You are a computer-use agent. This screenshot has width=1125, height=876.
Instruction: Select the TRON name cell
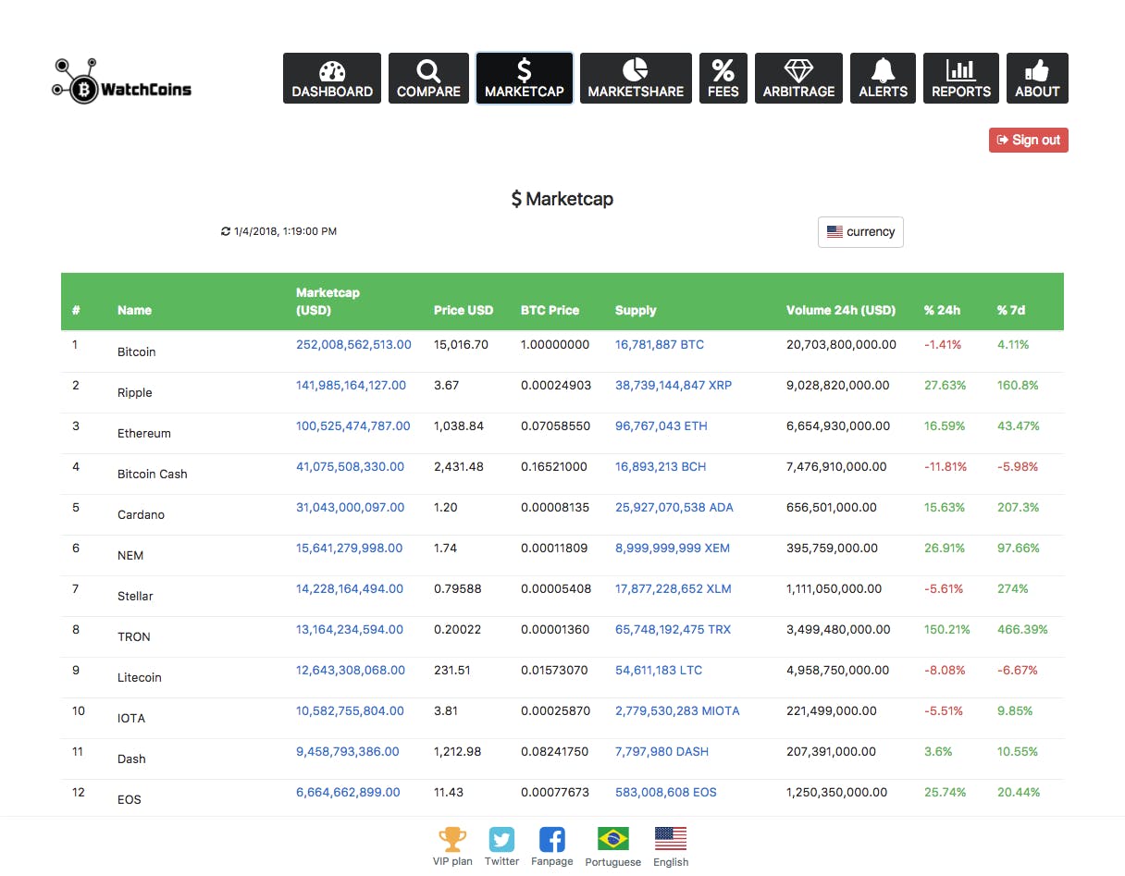click(134, 636)
